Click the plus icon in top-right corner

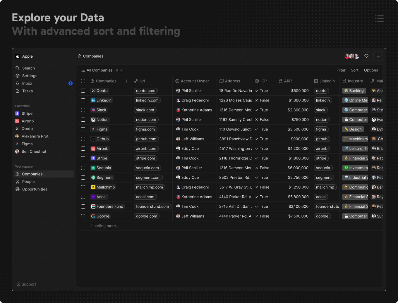(x=378, y=56)
